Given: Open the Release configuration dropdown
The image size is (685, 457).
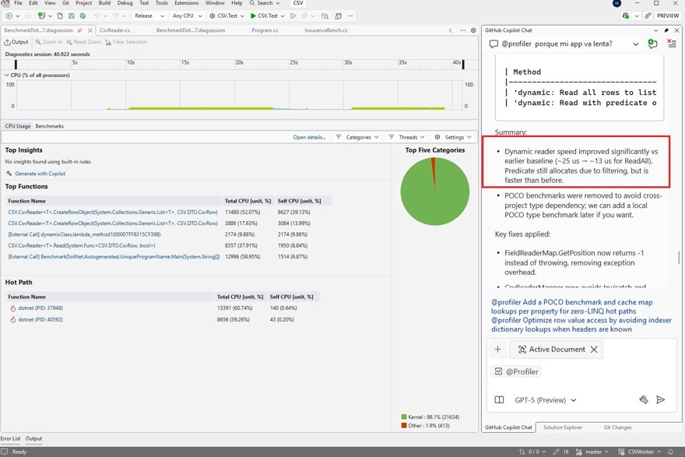Looking at the screenshot, I should pyautogui.click(x=148, y=16).
